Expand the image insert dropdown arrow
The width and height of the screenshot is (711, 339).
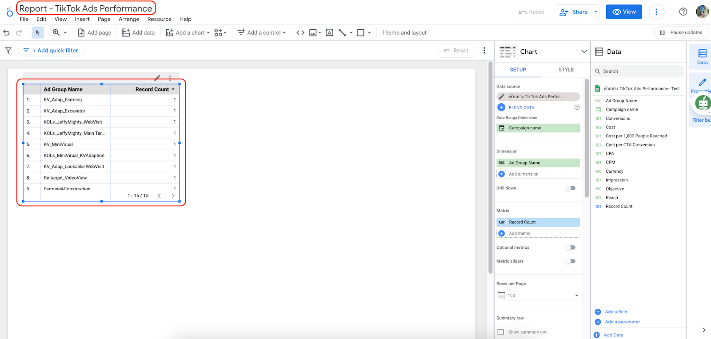pos(320,32)
